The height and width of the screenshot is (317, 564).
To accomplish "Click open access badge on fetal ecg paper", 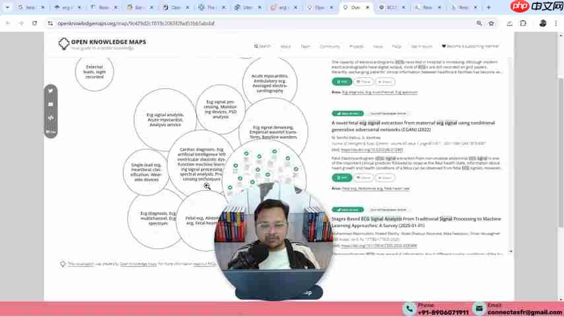I will [347, 114].
